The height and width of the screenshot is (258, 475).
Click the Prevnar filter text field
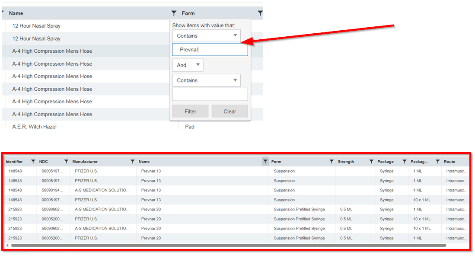210,50
